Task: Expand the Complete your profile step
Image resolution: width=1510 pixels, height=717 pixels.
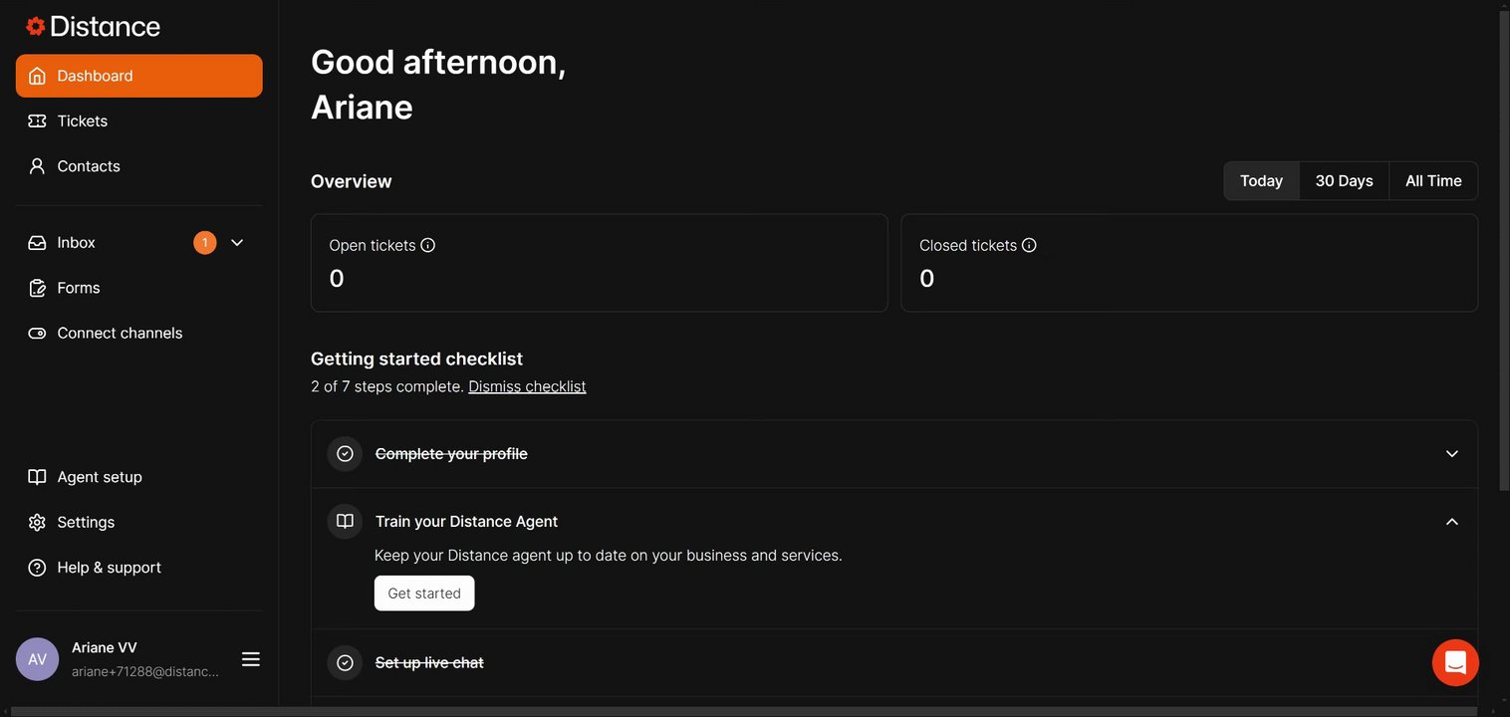Action: pyautogui.click(x=1451, y=454)
